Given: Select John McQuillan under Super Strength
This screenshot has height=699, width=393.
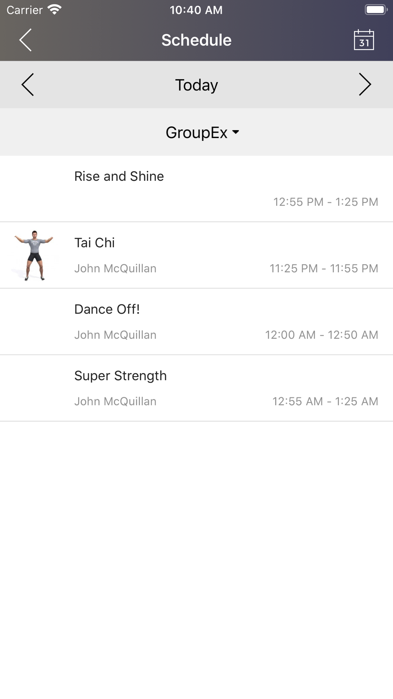Looking at the screenshot, I should coord(116,401).
